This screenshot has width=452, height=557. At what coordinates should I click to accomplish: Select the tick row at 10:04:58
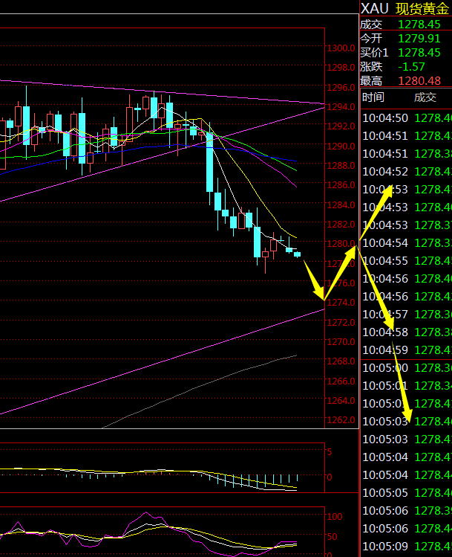coord(406,332)
